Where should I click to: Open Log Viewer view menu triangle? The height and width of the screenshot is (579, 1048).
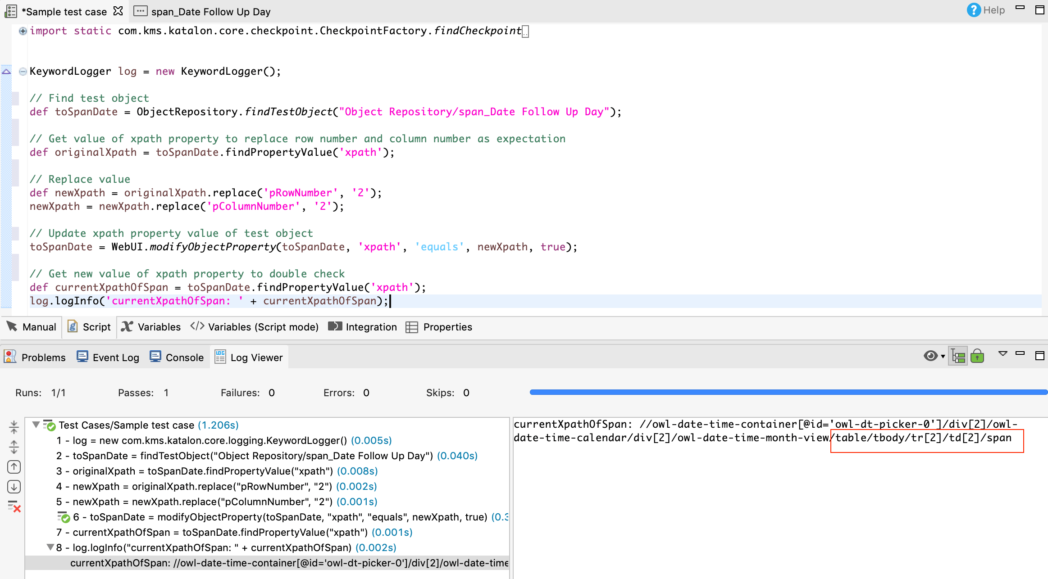click(x=1003, y=354)
